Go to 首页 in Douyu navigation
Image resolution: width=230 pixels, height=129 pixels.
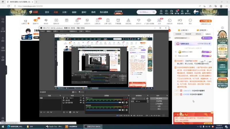coord(47,12)
